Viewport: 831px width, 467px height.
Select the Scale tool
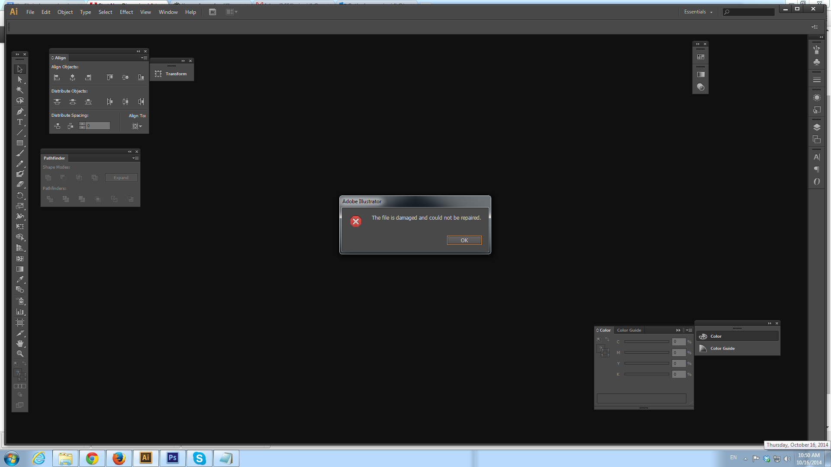point(20,206)
